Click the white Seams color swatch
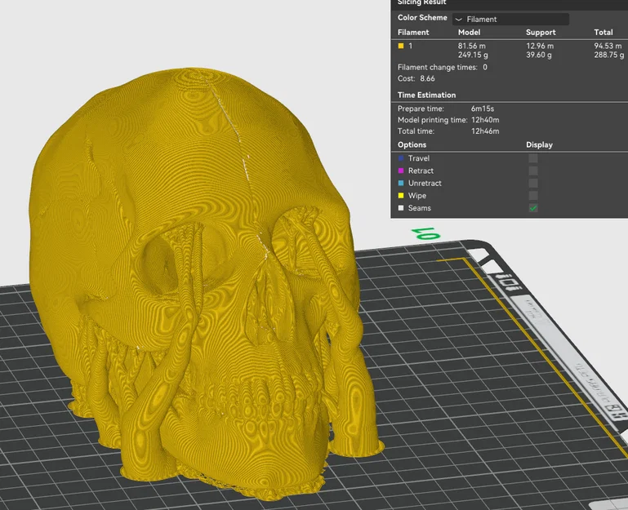Image resolution: width=628 pixels, height=510 pixels. [401, 208]
